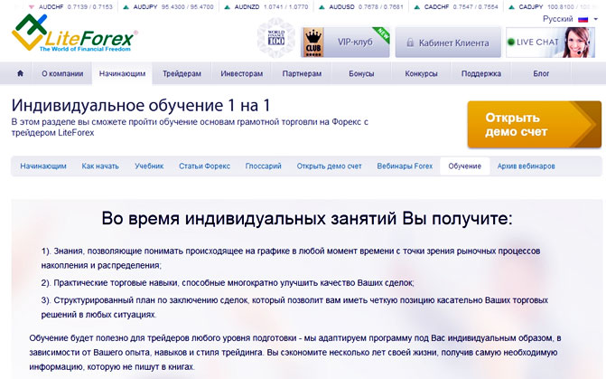The image size is (606, 379).
Task: Select the Глоссарий tab
Action: [x=263, y=166]
